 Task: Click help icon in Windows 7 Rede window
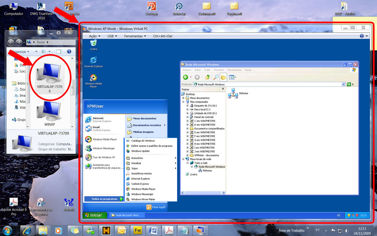(69, 51)
